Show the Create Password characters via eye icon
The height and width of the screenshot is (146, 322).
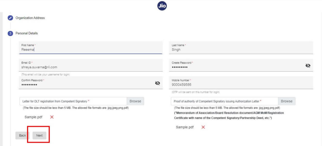308,66
